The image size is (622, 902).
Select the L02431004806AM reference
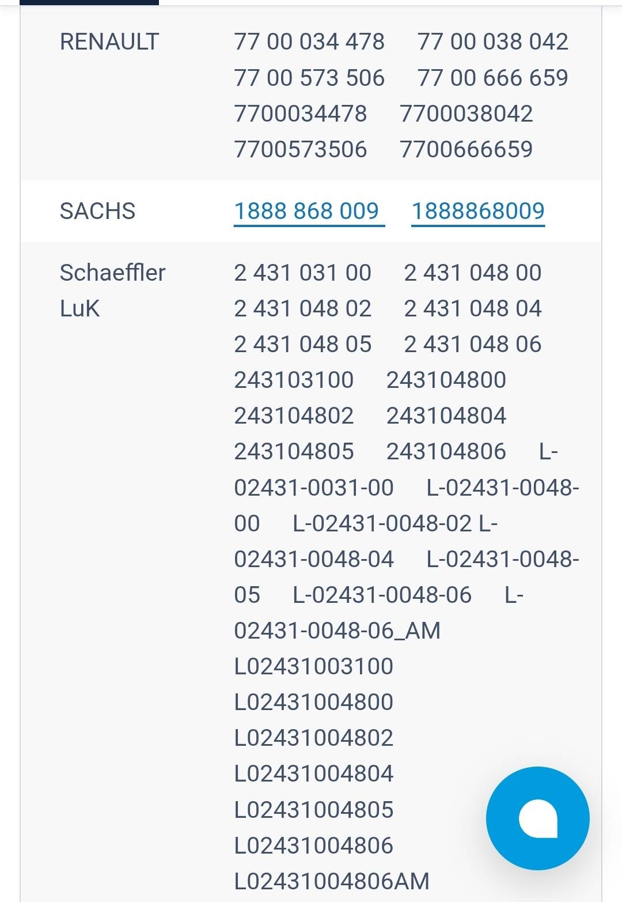pos(332,881)
